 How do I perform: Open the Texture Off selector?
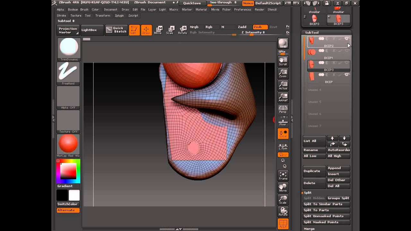pyautogui.click(x=68, y=121)
